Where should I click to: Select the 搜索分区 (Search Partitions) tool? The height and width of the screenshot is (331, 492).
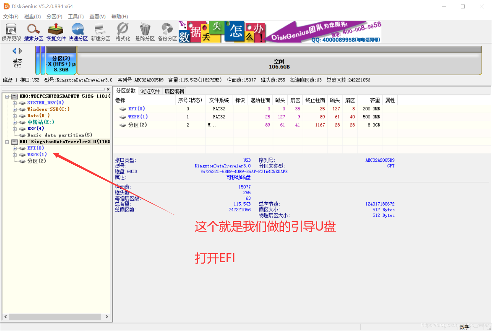click(33, 31)
